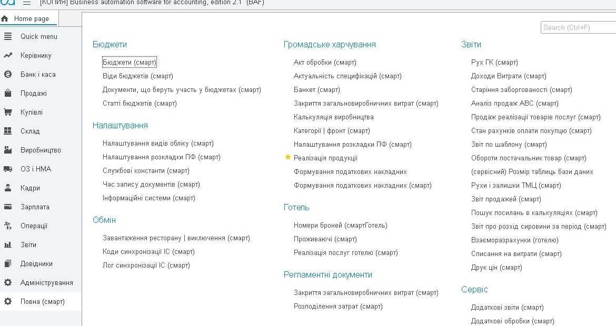The image size is (616, 326).
Task: Open Додаткові звіти (смарт) under Сервіс
Action: point(507,308)
